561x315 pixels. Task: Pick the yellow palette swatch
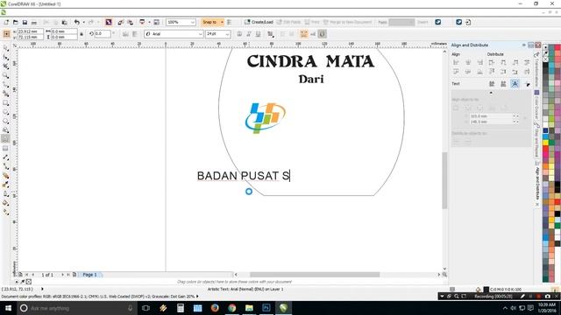pos(545,143)
